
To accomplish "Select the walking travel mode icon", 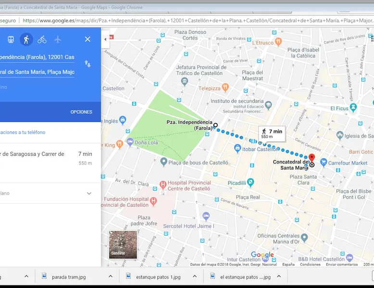I will coord(26,39).
